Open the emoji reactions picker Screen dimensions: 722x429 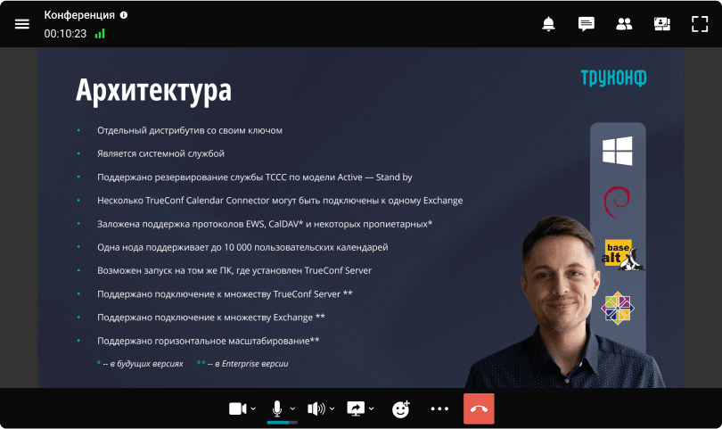[401, 408]
